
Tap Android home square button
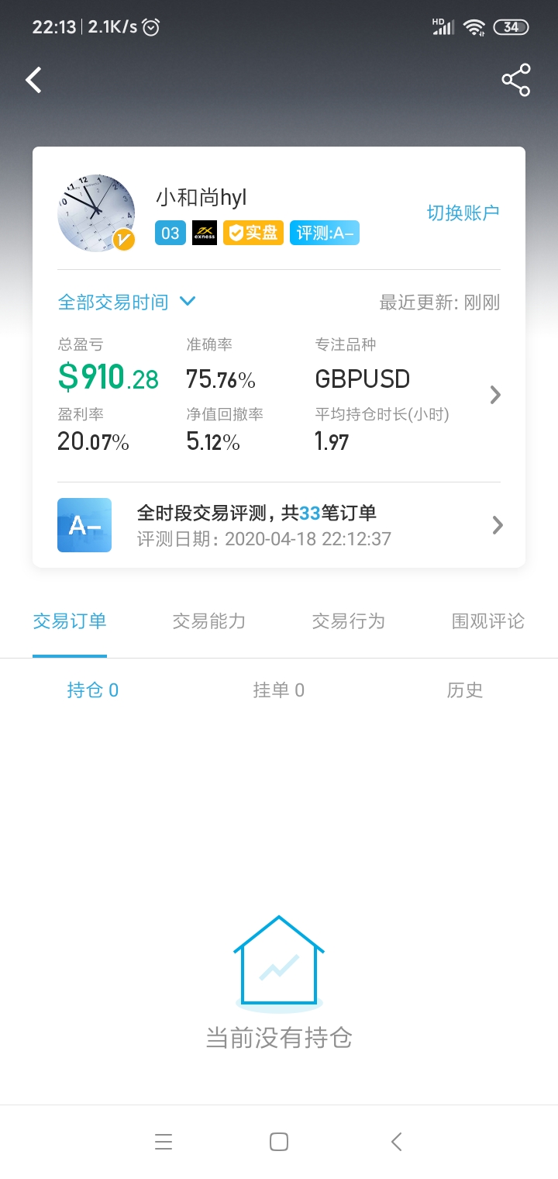(x=279, y=1142)
